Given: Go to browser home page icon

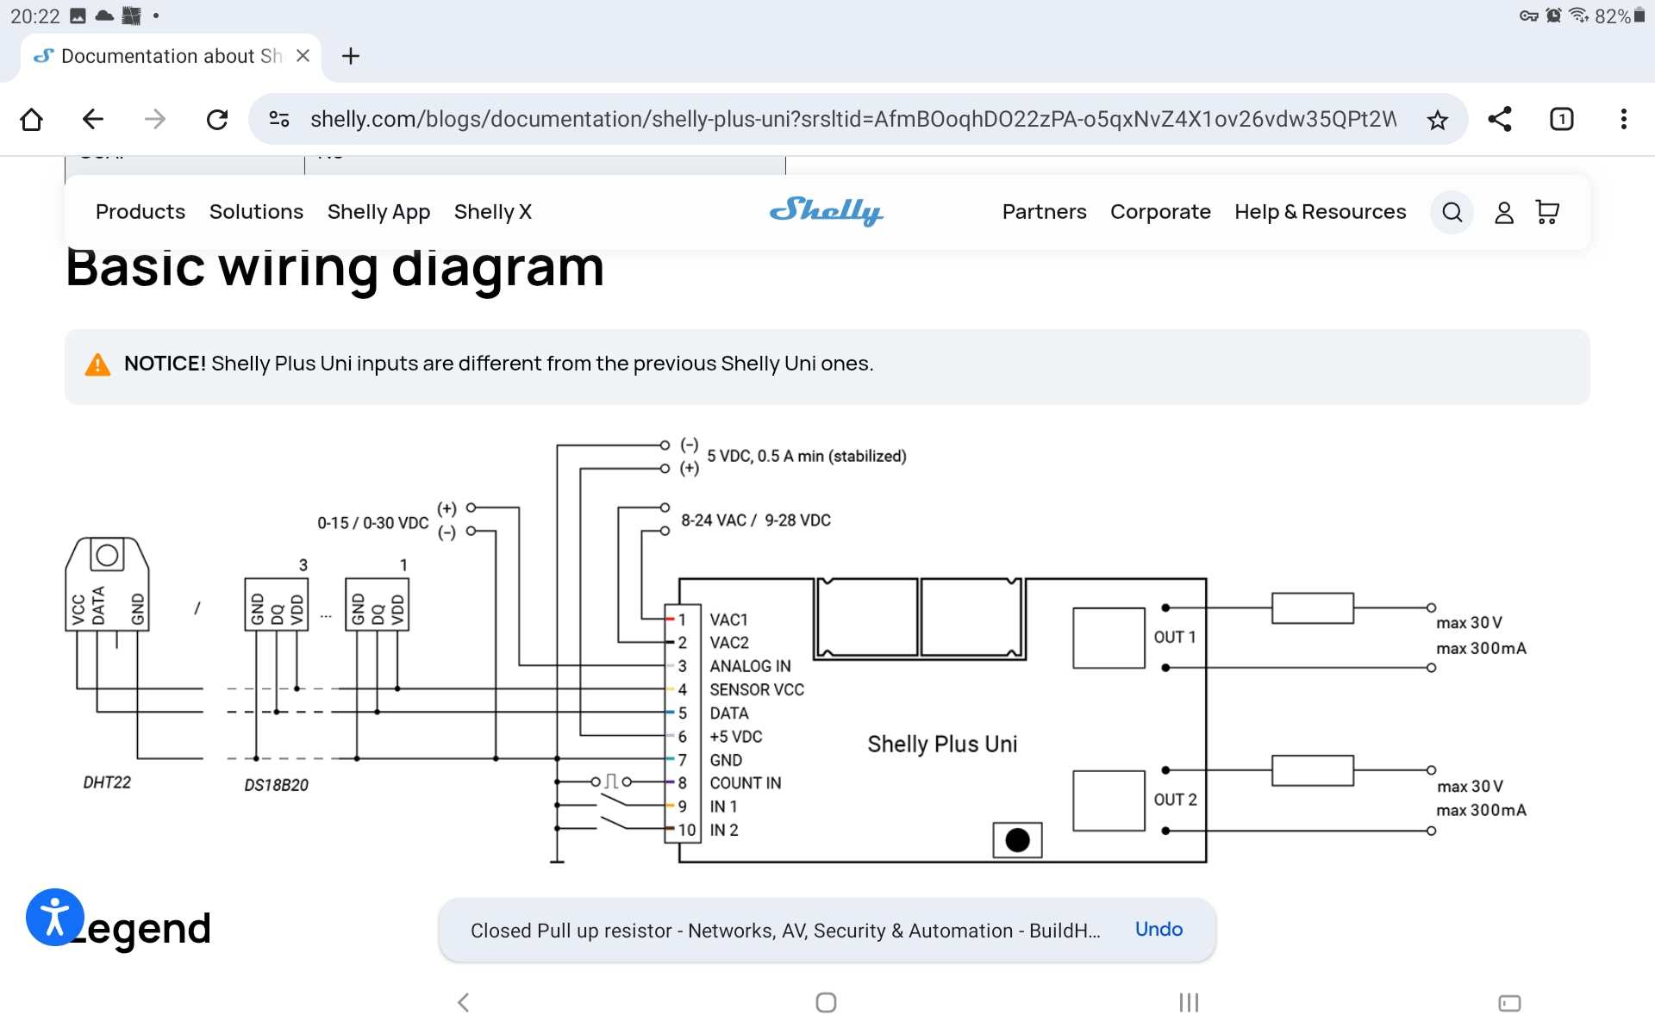Looking at the screenshot, I should (x=32, y=119).
